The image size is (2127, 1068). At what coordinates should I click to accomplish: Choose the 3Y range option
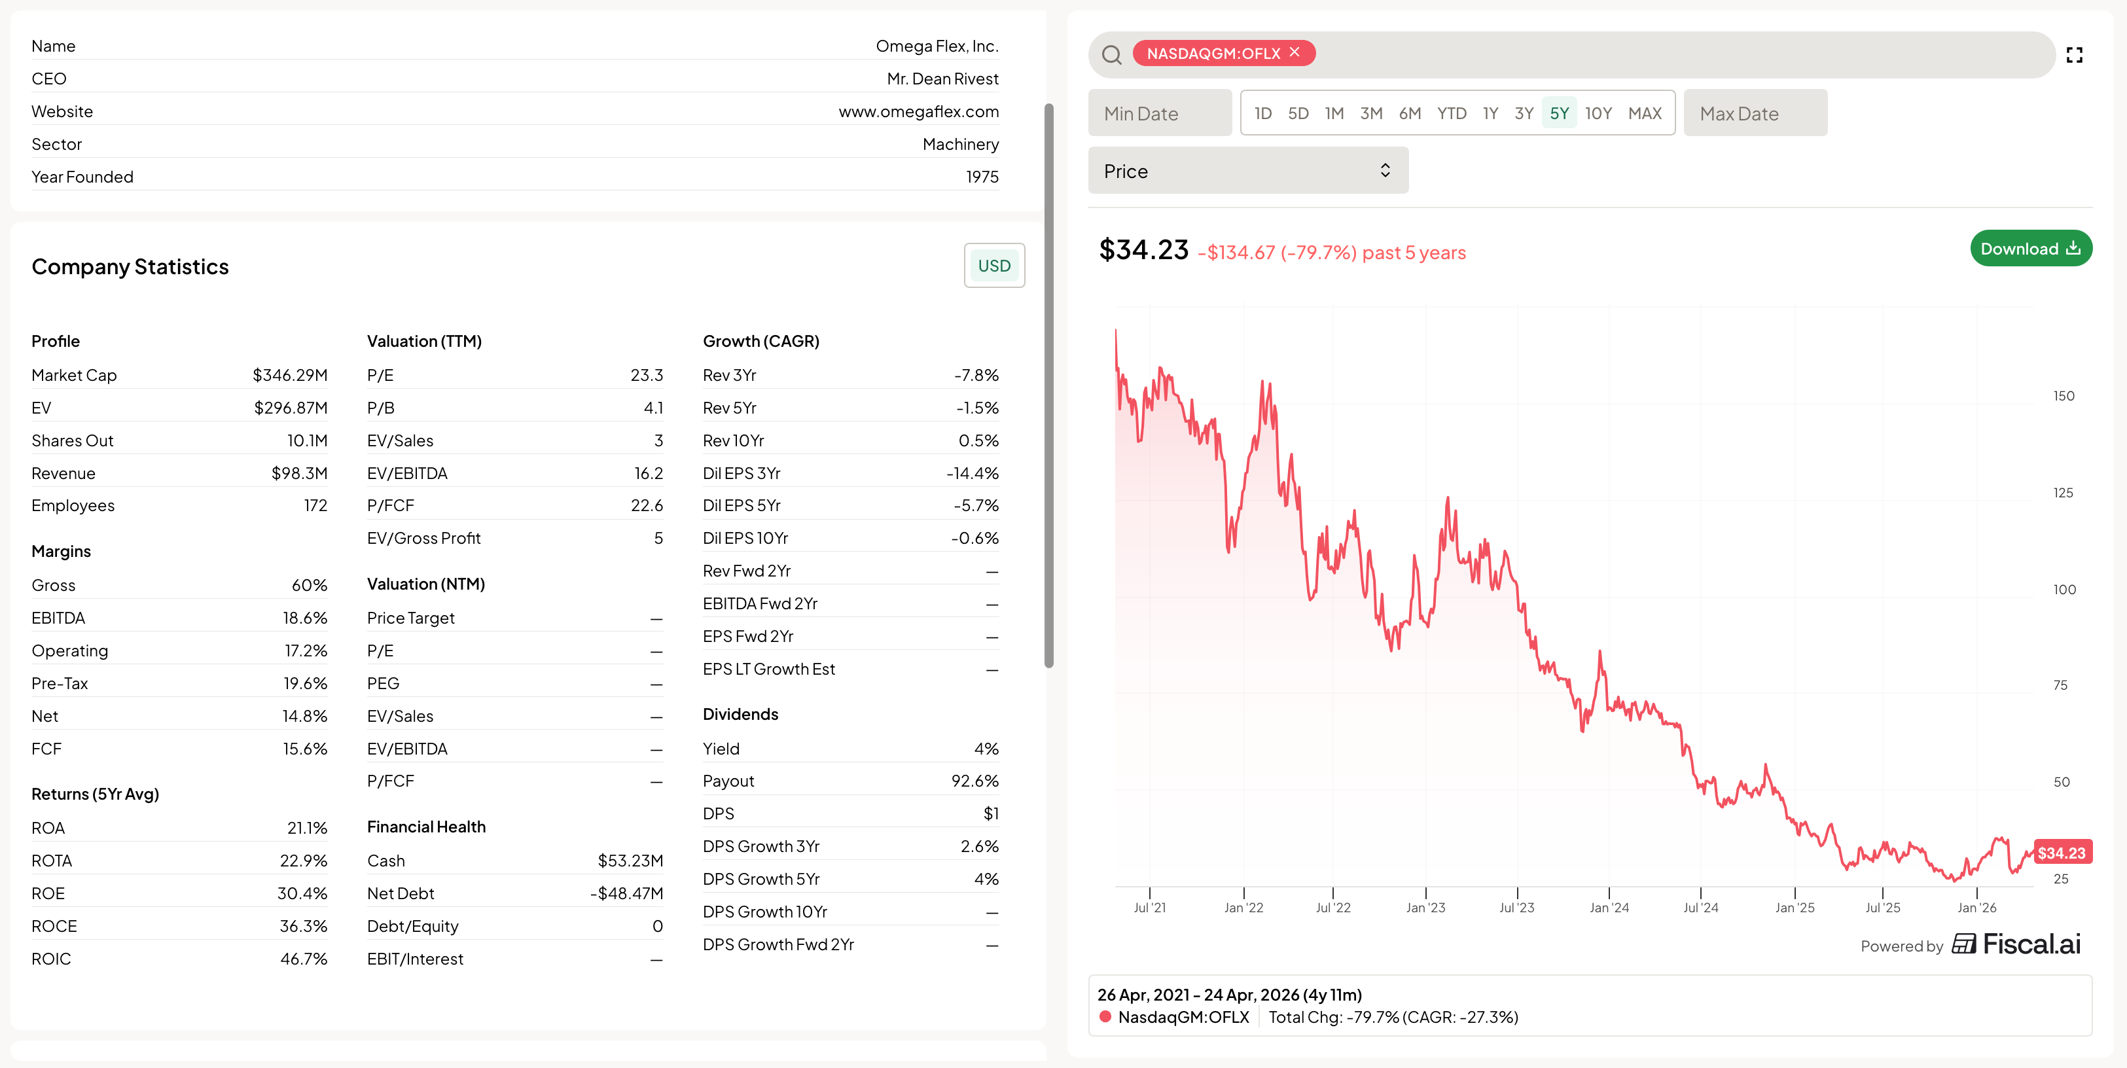pos(1524,113)
